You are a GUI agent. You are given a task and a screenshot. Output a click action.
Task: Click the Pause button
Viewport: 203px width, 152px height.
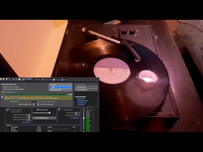click(x=60, y=84)
